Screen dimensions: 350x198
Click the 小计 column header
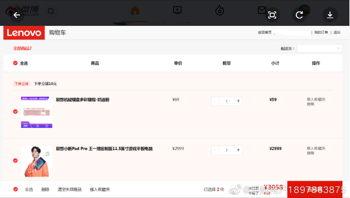(x=275, y=63)
